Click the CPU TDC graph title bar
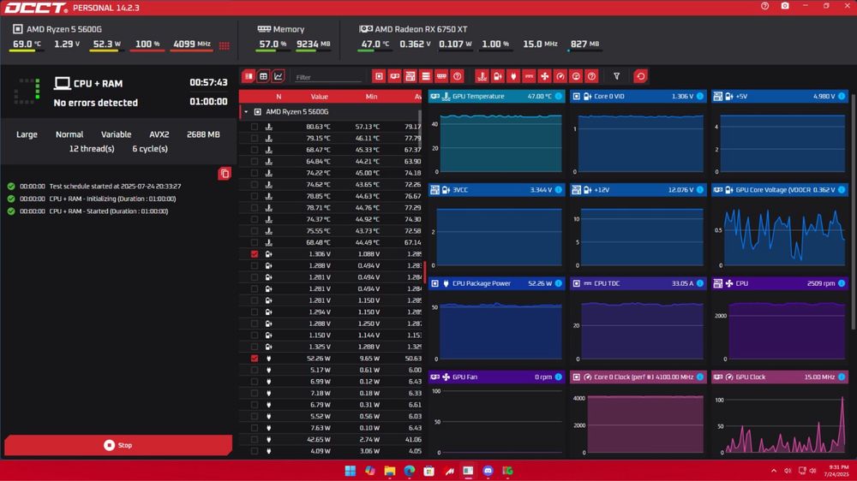The height and width of the screenshot is (481, 857). point(638,283)
